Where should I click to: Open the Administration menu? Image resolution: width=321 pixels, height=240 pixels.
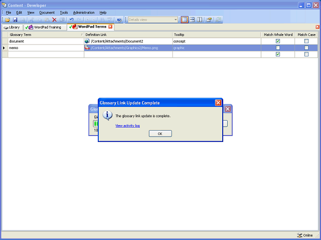point(84,12)
